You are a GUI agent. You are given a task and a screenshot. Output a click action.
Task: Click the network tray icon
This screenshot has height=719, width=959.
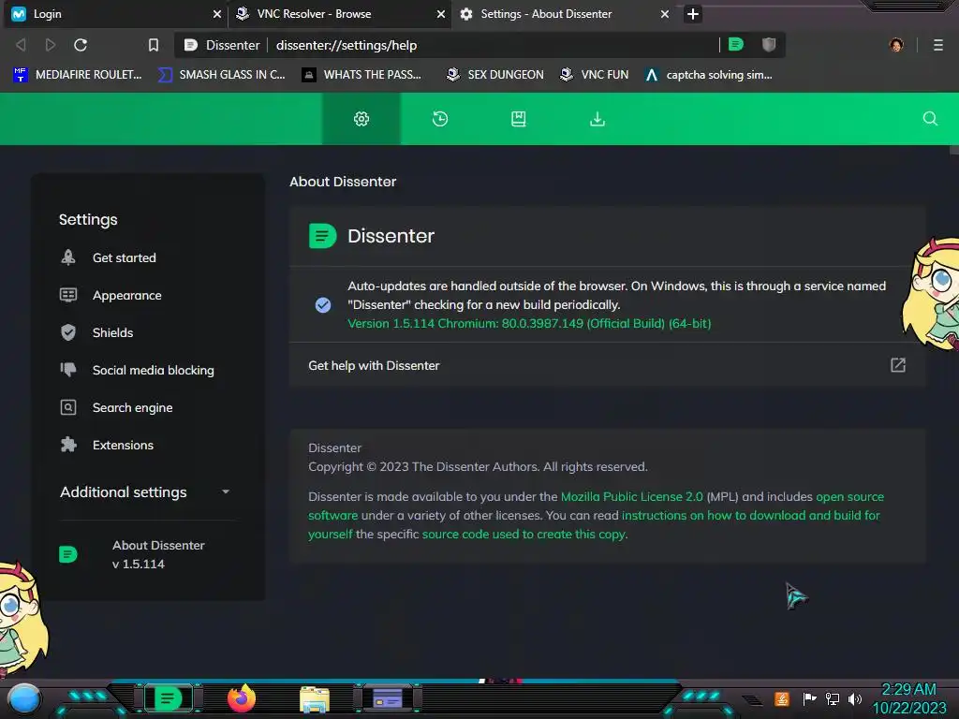(x=833, y=698)
